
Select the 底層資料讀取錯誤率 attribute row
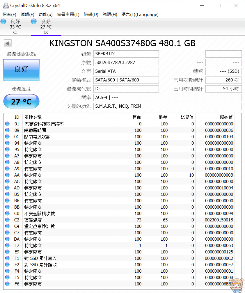coord(119,124)
